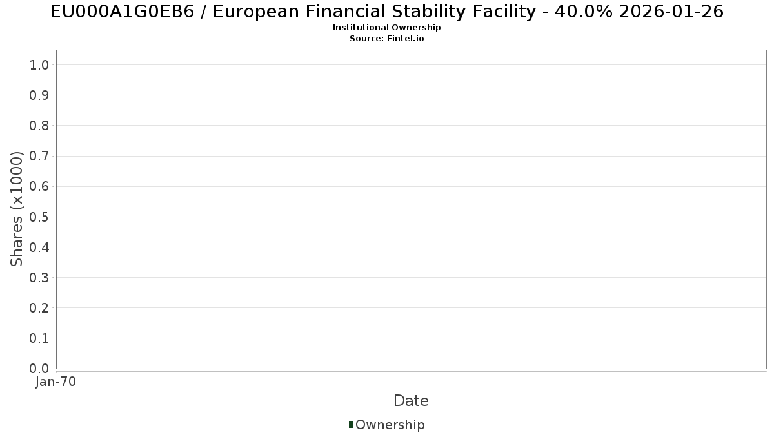Select the Ownership legend label
The width and height of the screenshot is (774, 435).
pos(390,425)
